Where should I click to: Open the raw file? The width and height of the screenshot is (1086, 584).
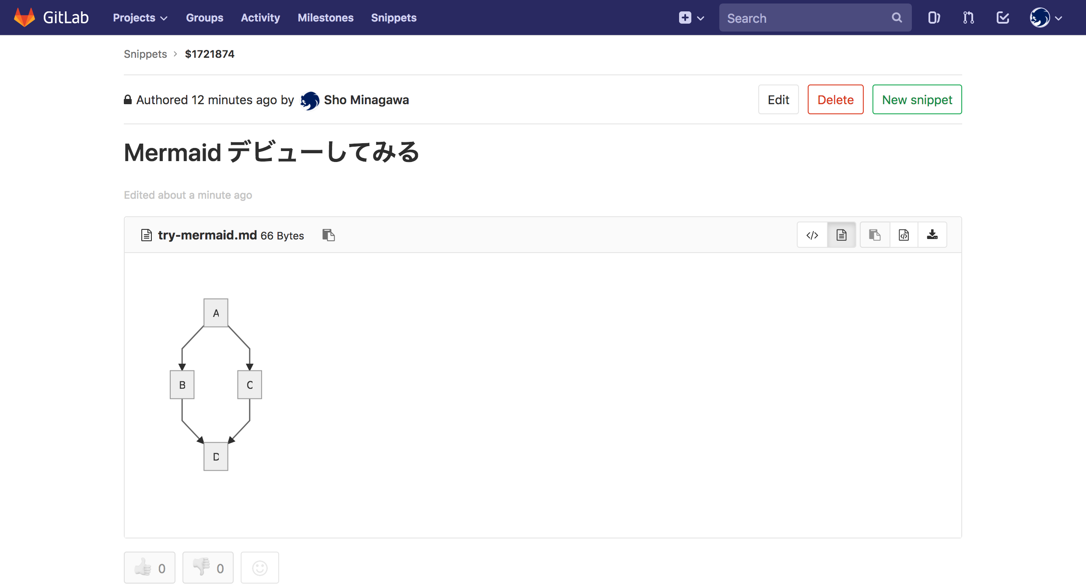click(904, 235)
